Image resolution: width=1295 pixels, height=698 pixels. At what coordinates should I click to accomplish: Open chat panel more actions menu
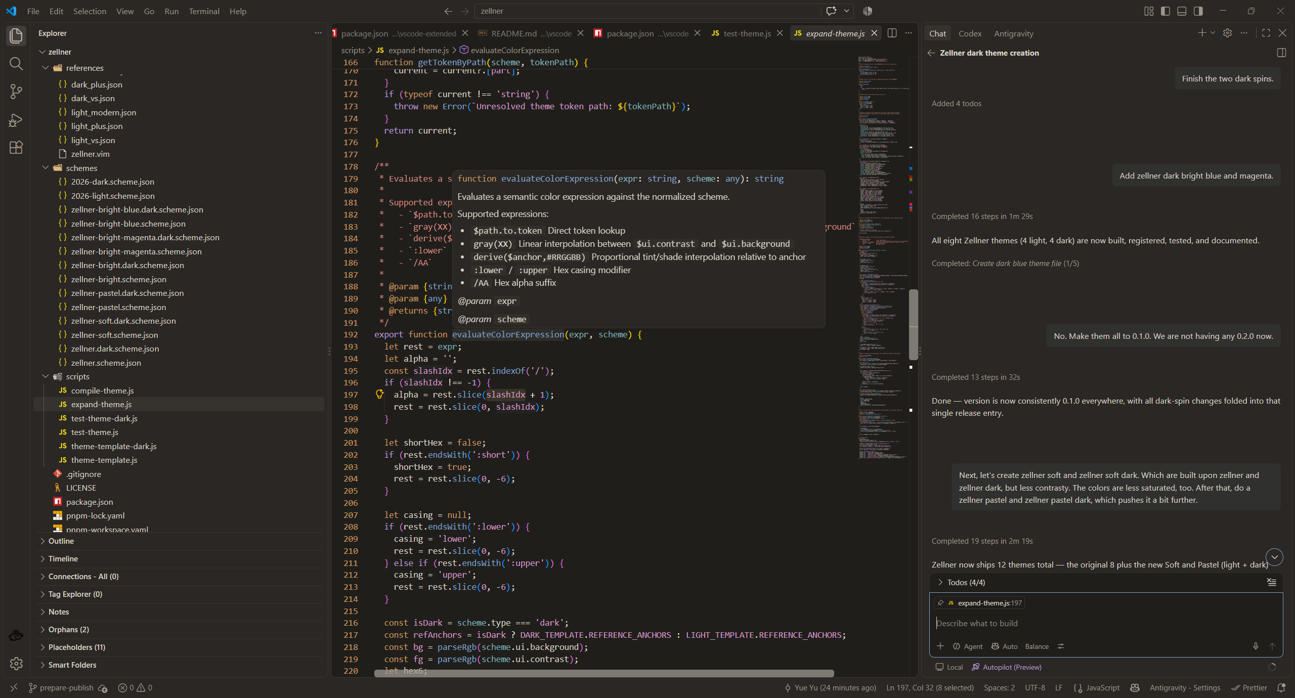coord(1244,33)
